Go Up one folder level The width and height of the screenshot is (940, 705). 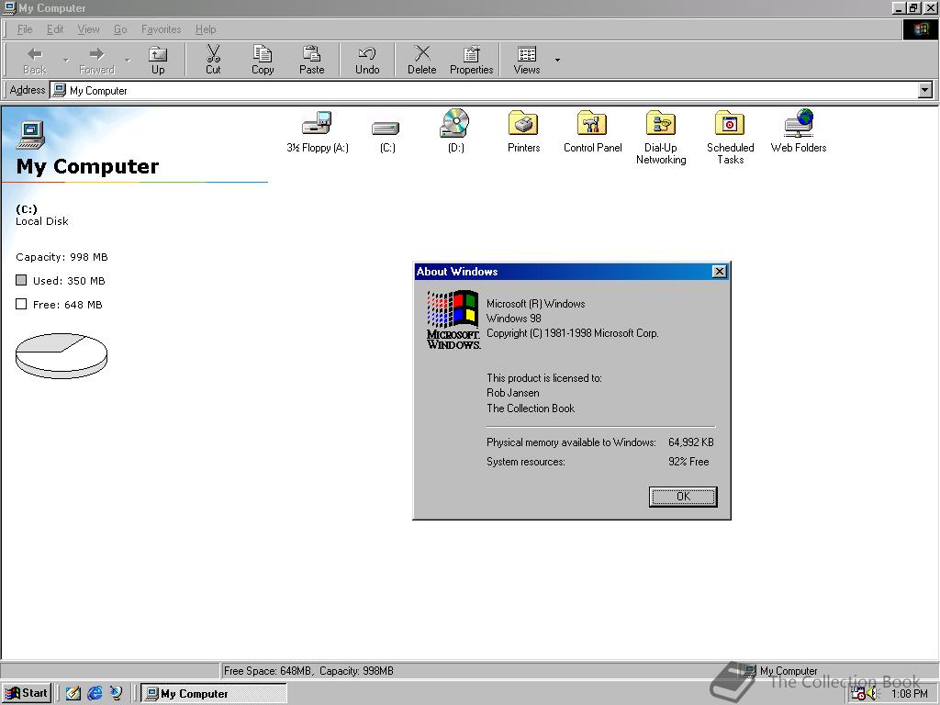[x=158, y=61]
